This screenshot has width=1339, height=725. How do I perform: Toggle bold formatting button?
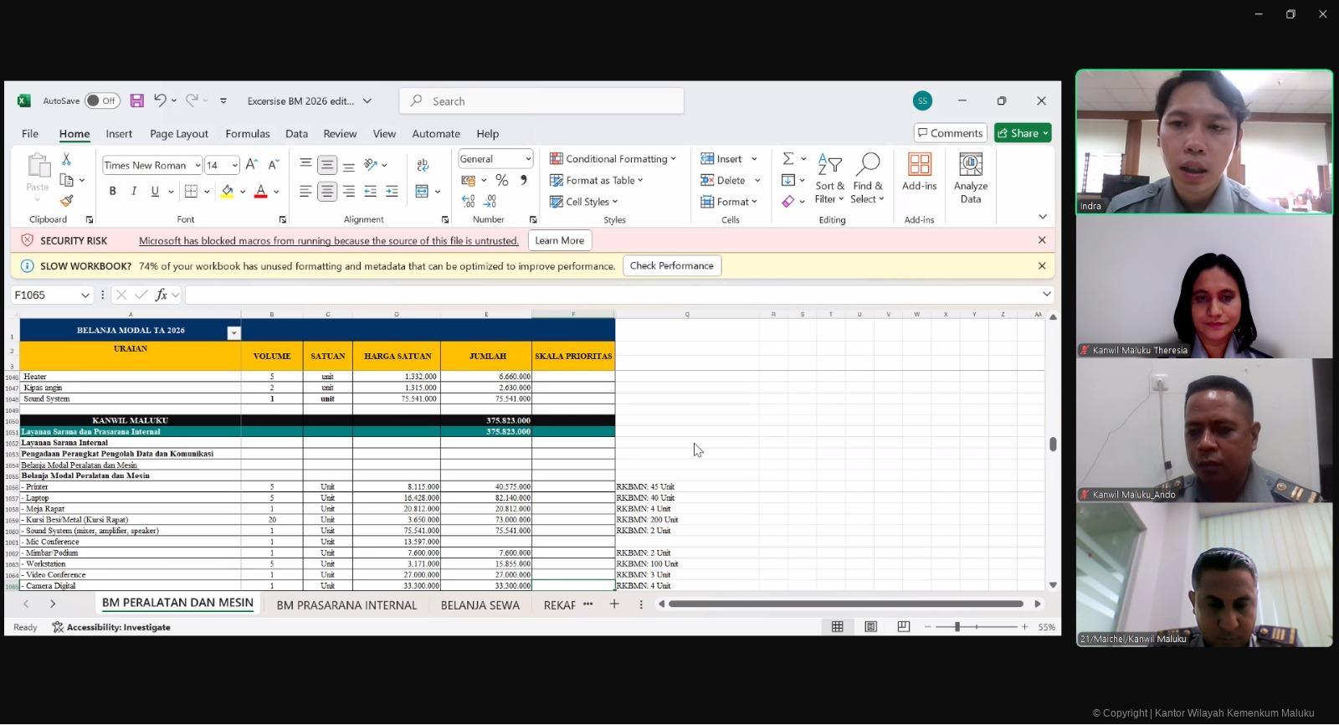112,192
